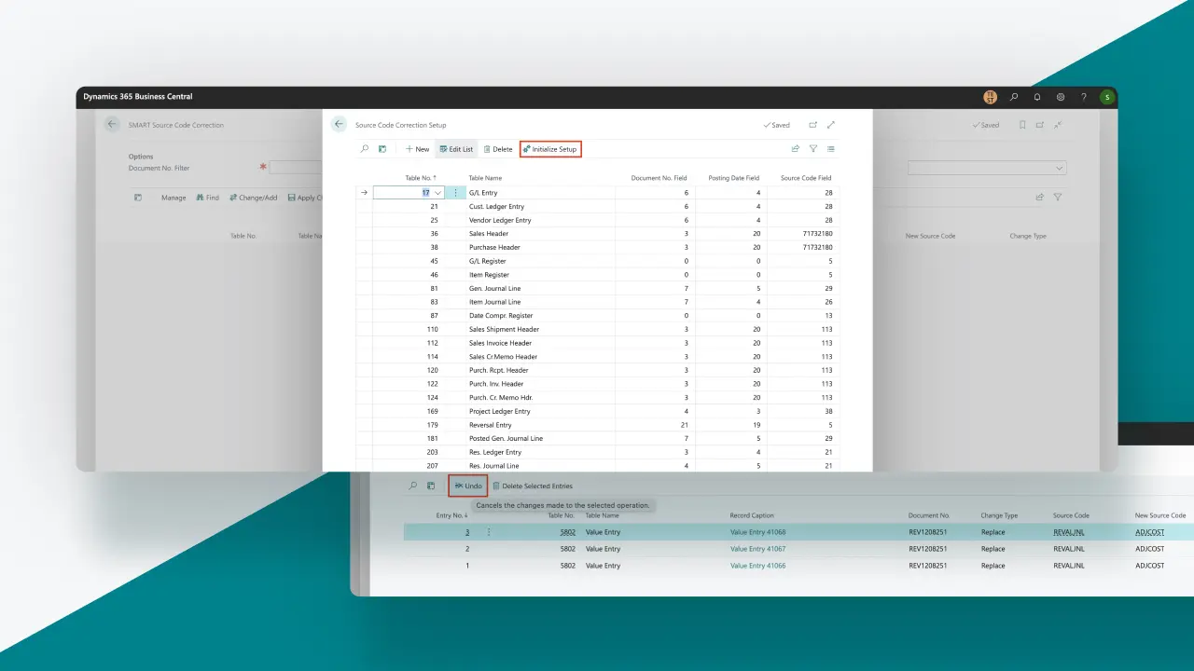This screenshot has height=671, width=1194.
Task: Expand the Table No. 17 dropdown
Action: pyautogui.click(x=437, y=193)
